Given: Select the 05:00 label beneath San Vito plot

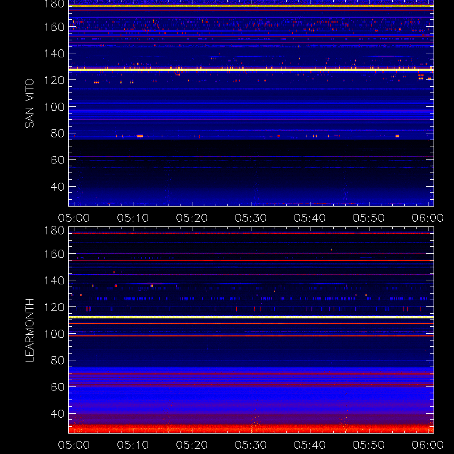Looking at the screenshot, I should 74,218.
